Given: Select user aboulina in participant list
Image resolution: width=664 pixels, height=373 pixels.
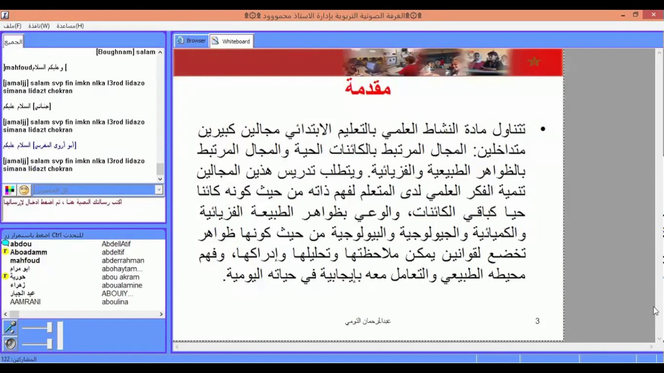Looking at the screenshot, I should point(115,302).
